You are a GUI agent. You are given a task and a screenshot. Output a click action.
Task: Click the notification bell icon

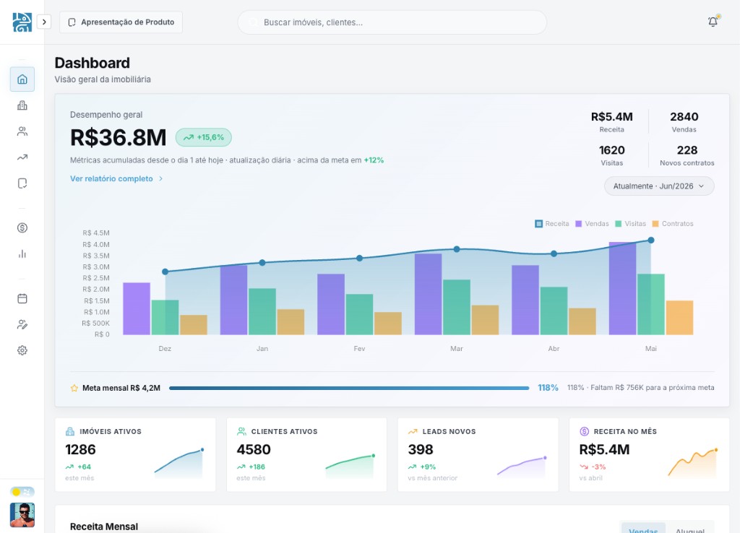pyautogui.click(x=713, y=22)
